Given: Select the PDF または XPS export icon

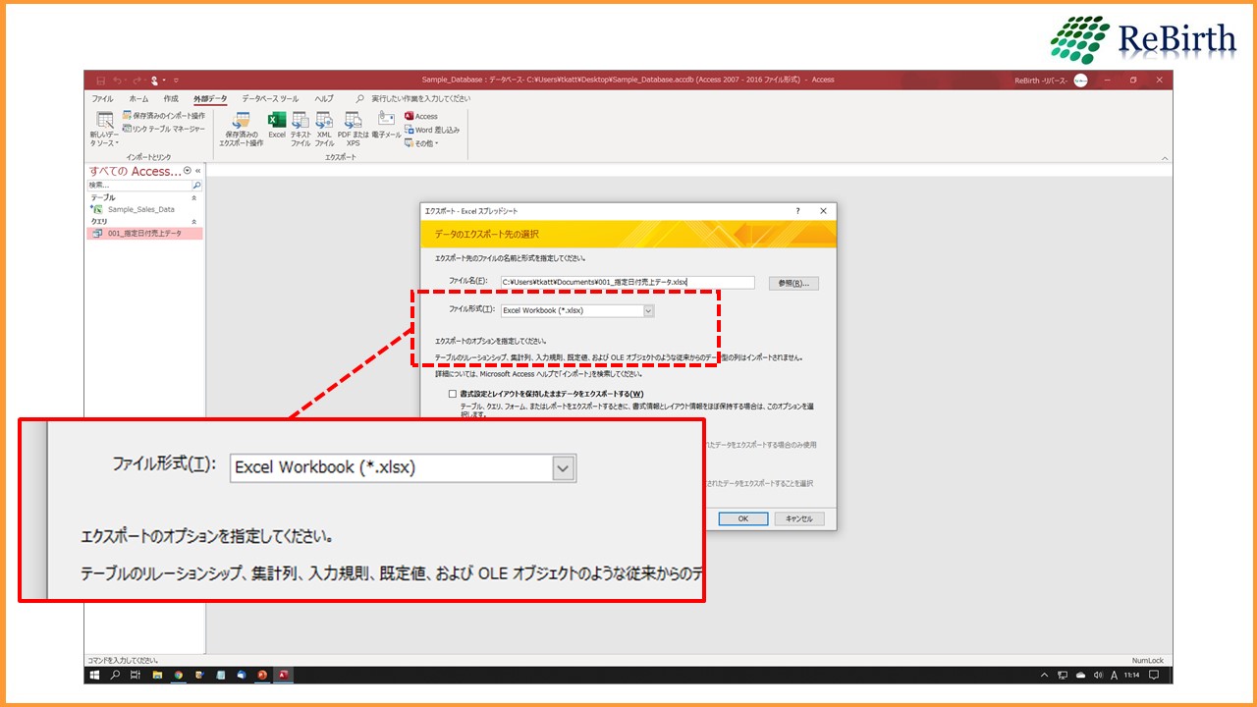Looking at the screenshot, I should [x=354, y=129].
